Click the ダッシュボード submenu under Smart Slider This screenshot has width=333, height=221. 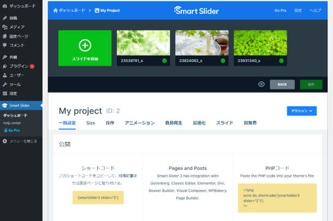[15, 115]
